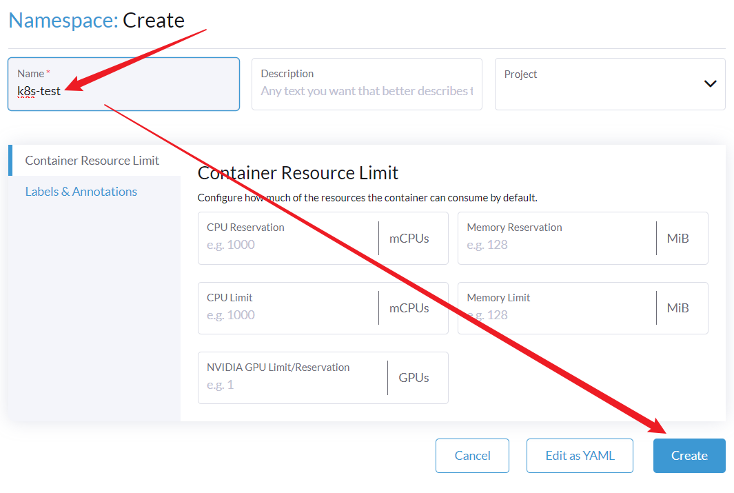Follow the Namespace: breadcrumb link in the title

63,20
